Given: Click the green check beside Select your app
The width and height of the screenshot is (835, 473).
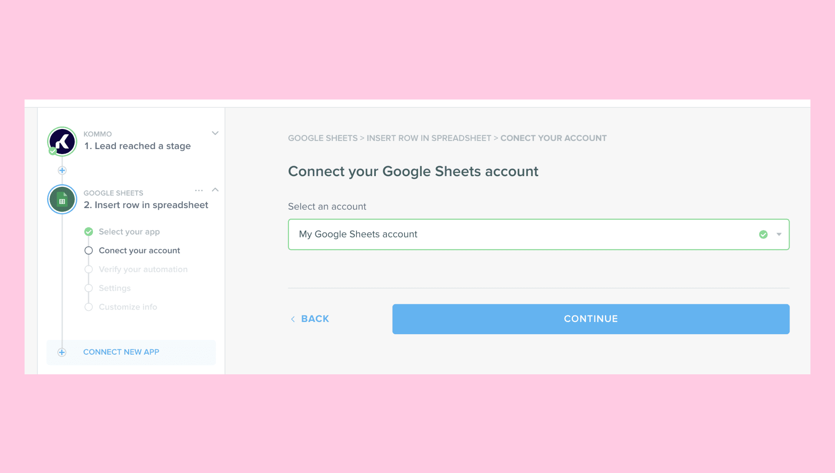Looking at the screenshot, I should (88, 232).
